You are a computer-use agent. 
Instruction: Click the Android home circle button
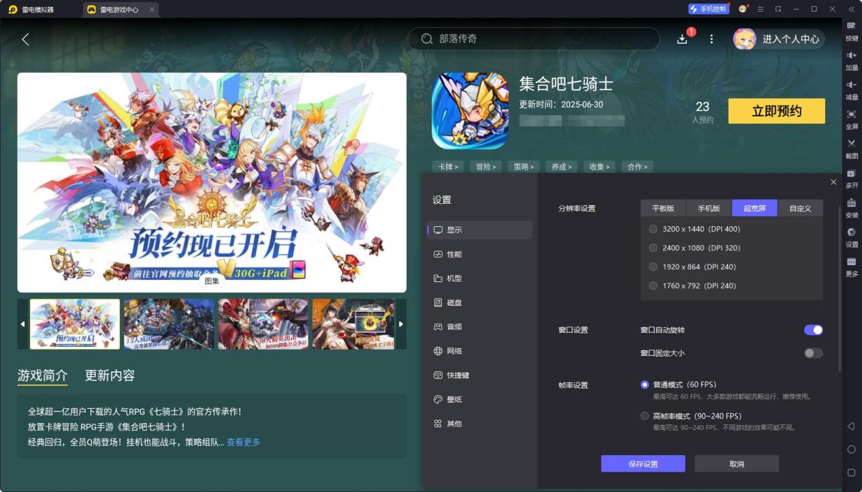[851, 449]
